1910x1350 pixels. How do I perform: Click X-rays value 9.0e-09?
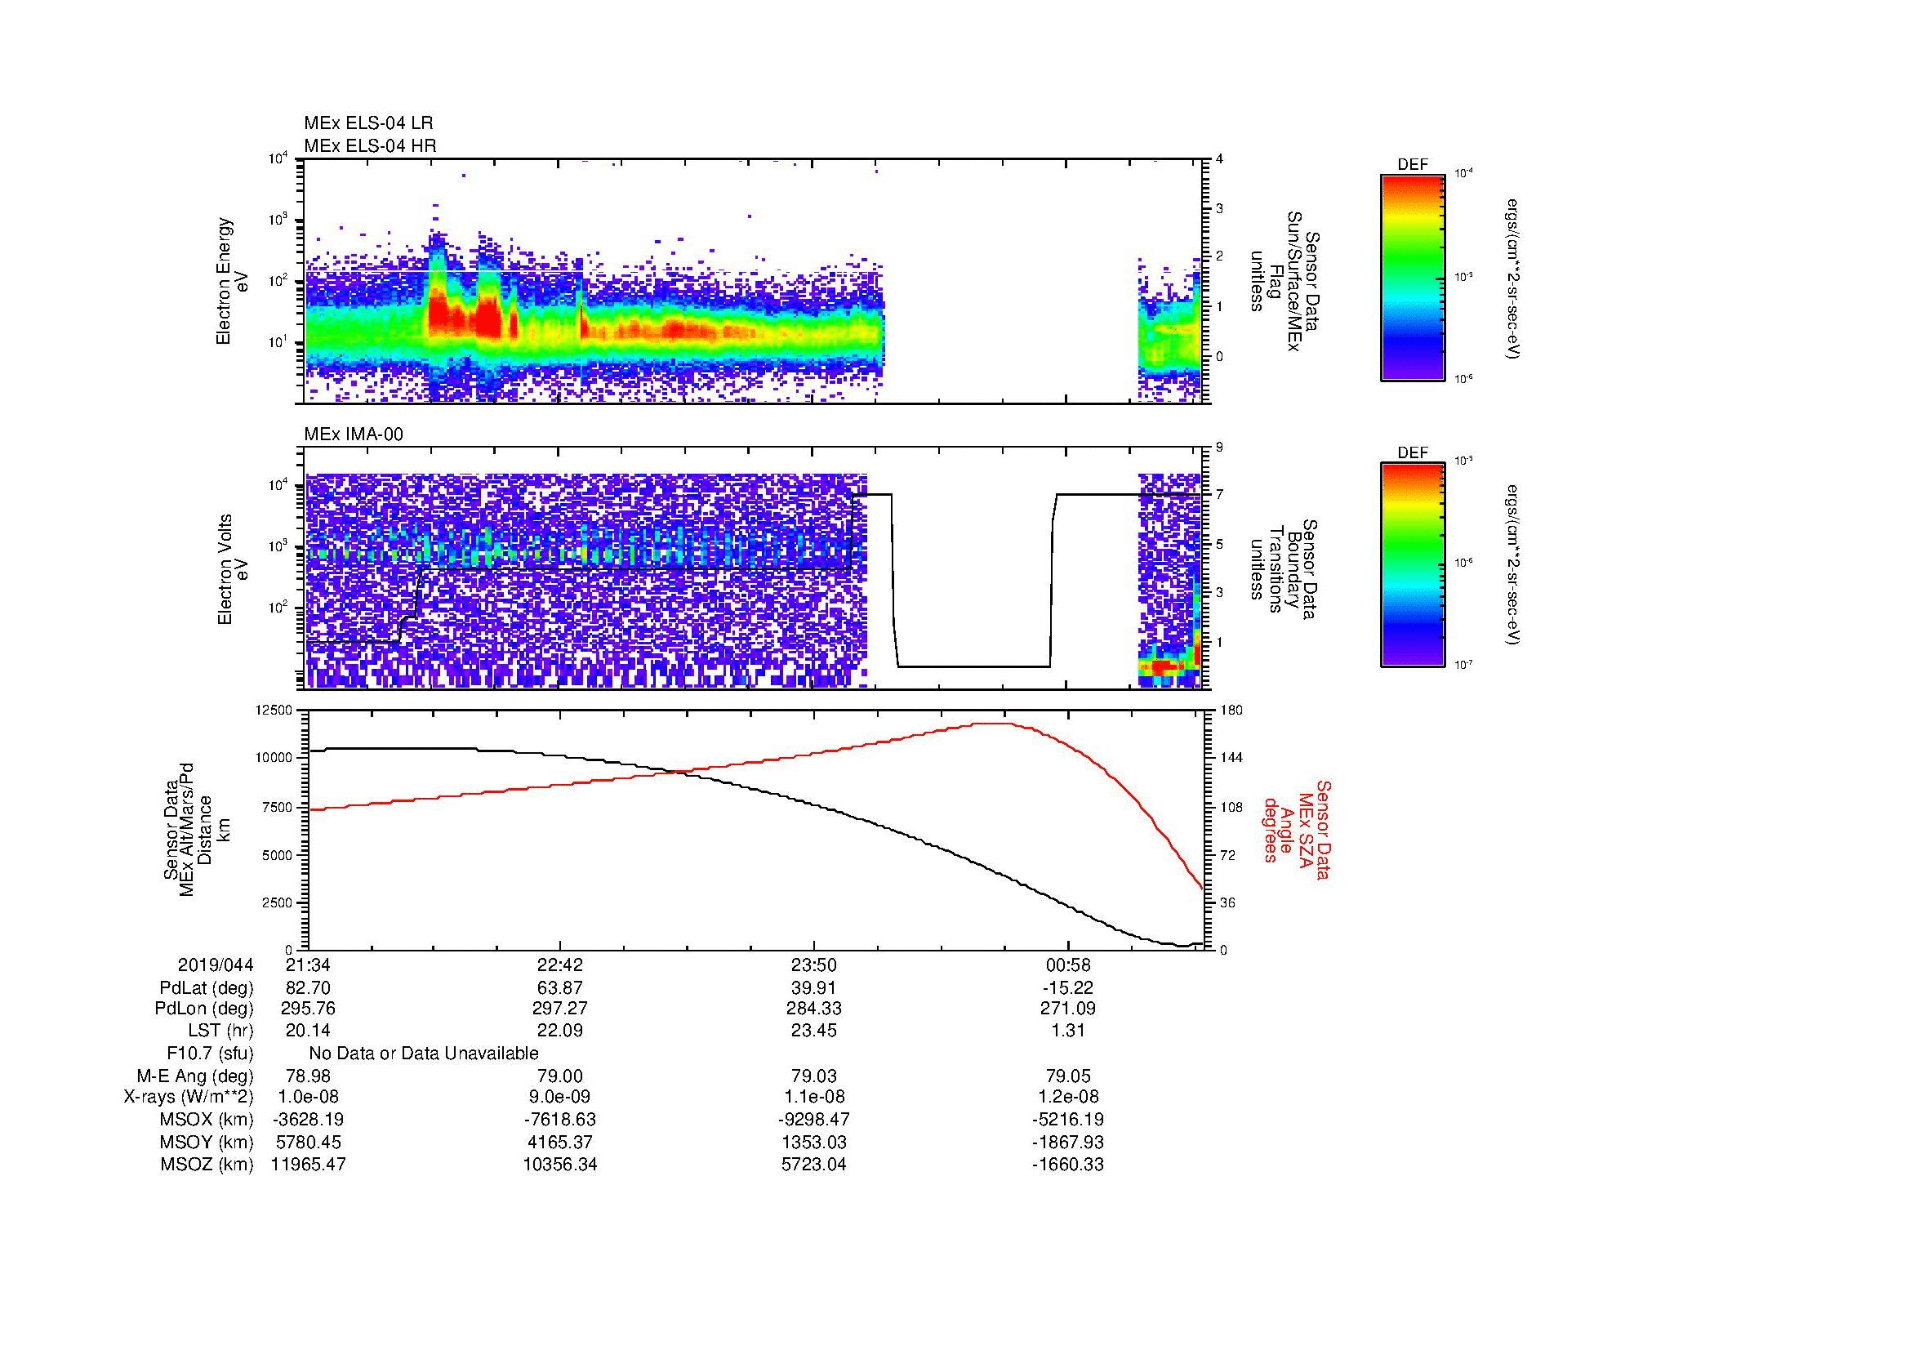(561, 1097)
